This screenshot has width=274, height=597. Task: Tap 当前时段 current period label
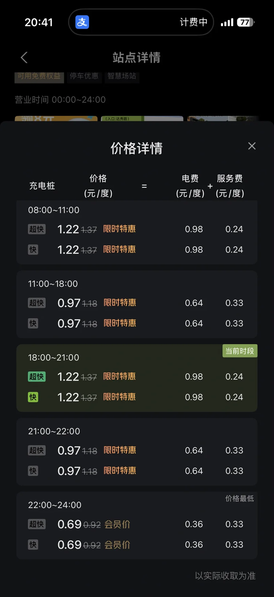[240, 351]
